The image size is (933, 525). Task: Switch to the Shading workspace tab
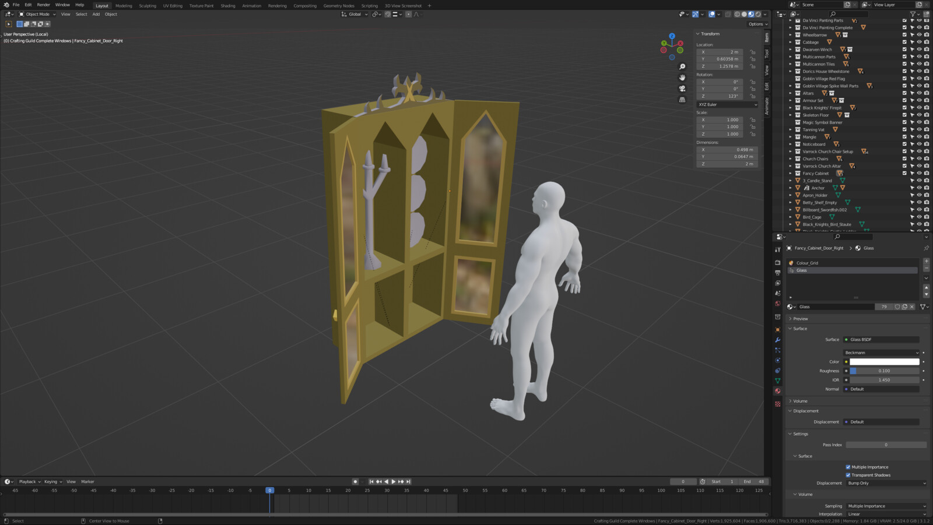click(228, 5)
